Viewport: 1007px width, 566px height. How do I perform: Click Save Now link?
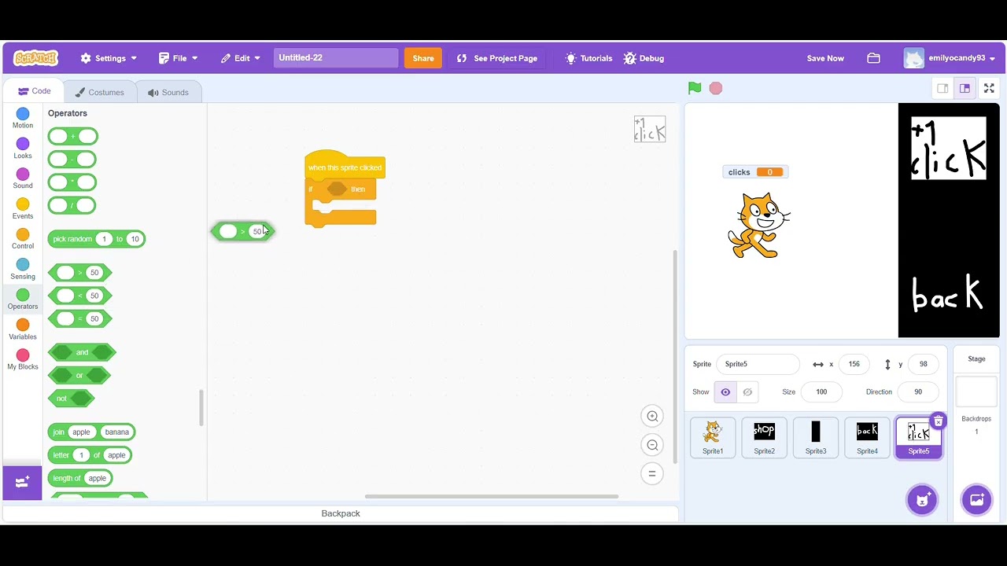coord(825,58)
